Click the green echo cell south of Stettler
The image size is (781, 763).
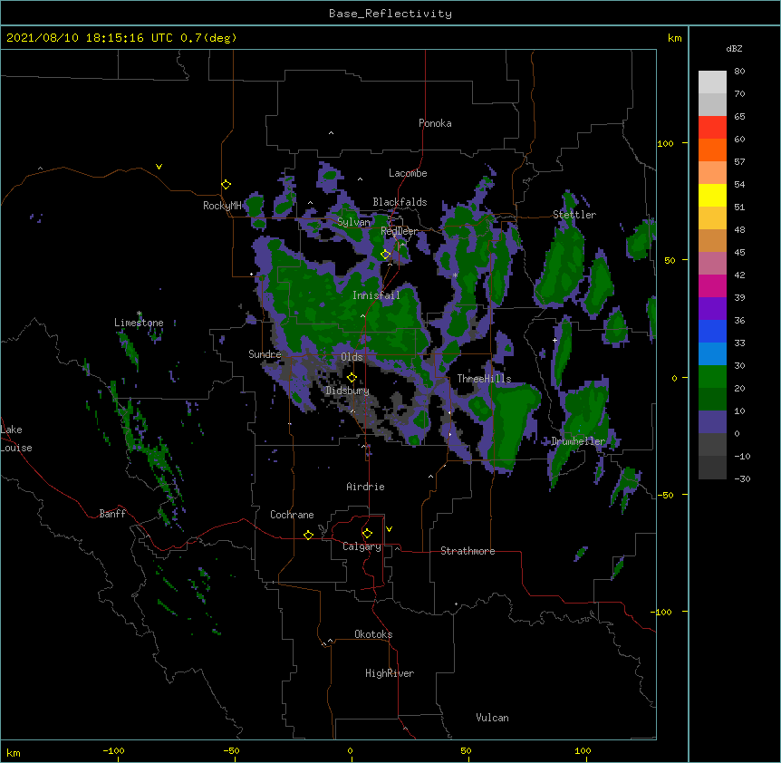(562, 264)
